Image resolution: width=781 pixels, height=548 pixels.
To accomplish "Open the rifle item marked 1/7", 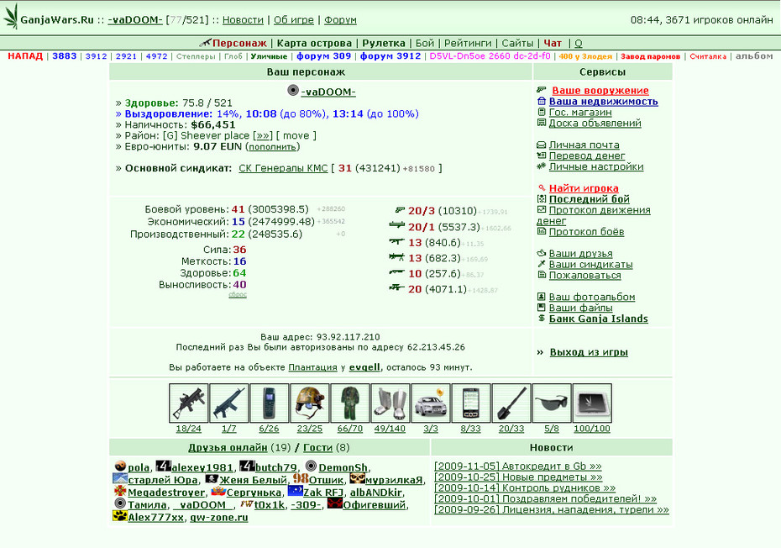I will point(228,403).
